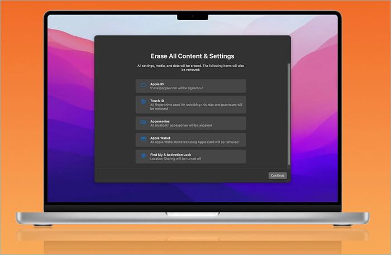Select the Touch ID heading

[157, 101]
